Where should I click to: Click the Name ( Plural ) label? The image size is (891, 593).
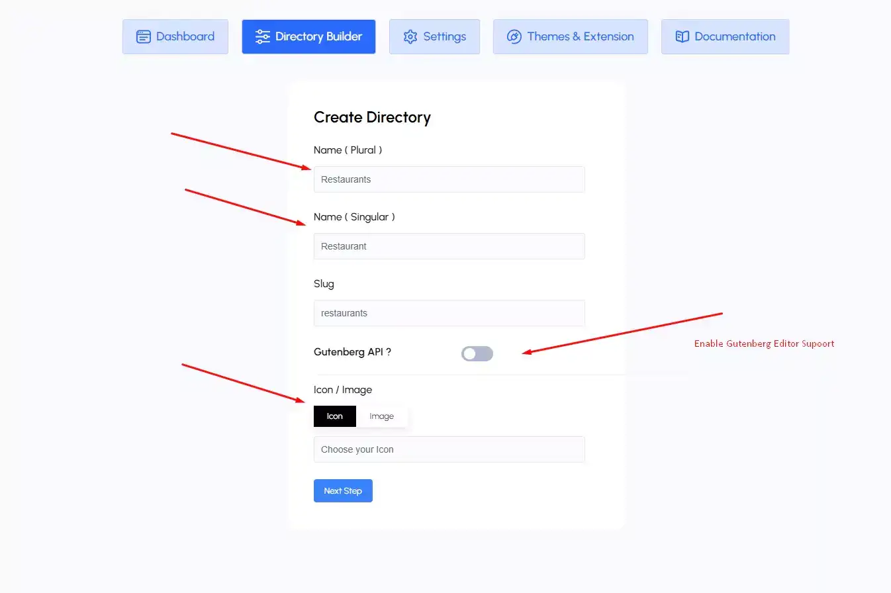click(348, 150)
